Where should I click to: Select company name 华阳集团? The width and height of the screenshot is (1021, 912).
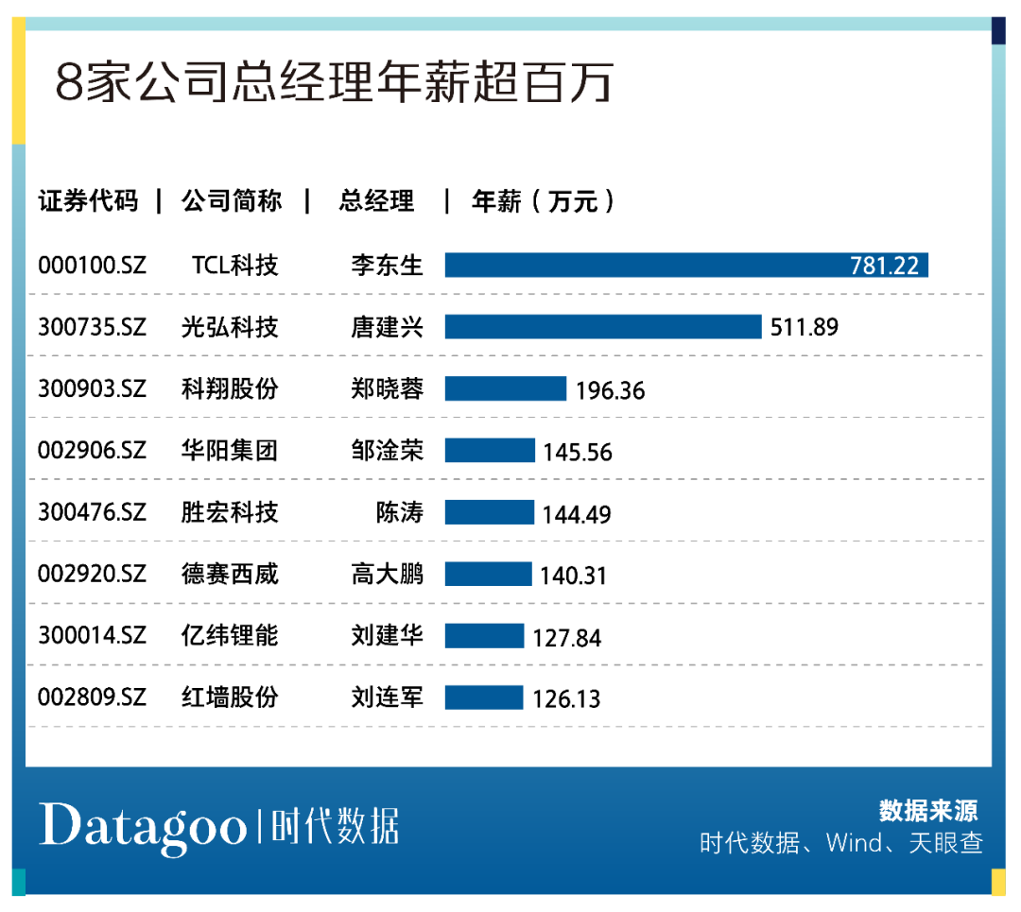[x=230, y=451]
